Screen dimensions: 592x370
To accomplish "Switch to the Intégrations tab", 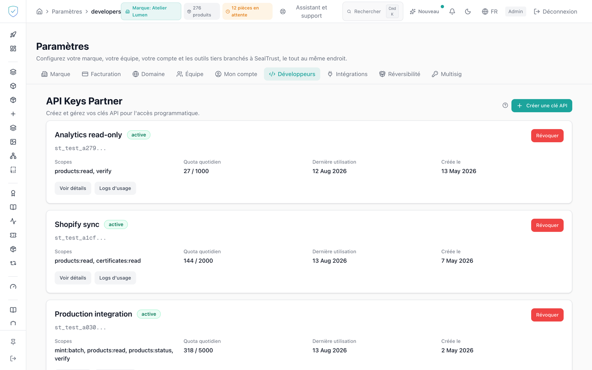I will point(347,74).
